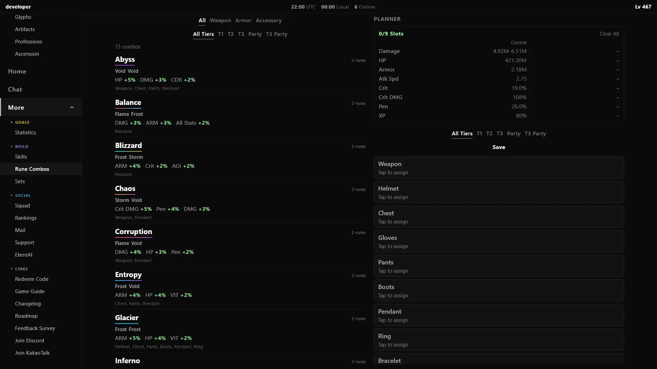
Task: Filter combo list by T3
Action: pos(241,34)
